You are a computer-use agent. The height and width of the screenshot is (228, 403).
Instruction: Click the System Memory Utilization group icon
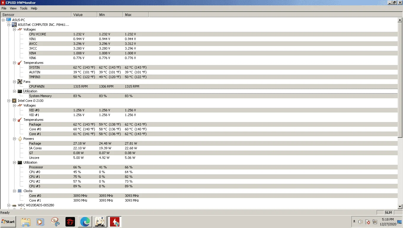pyautogui.click(x=20, y=91)
